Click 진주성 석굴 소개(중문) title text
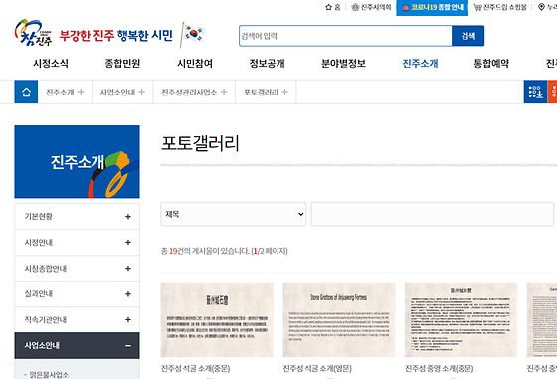557x379 pixels. coord(195,369)
